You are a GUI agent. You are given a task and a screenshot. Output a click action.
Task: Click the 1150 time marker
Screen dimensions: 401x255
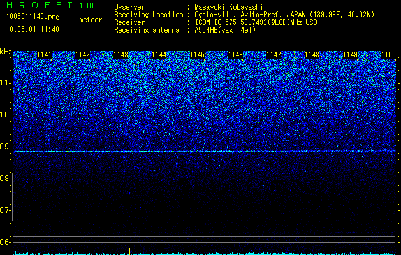pos(389,55)
